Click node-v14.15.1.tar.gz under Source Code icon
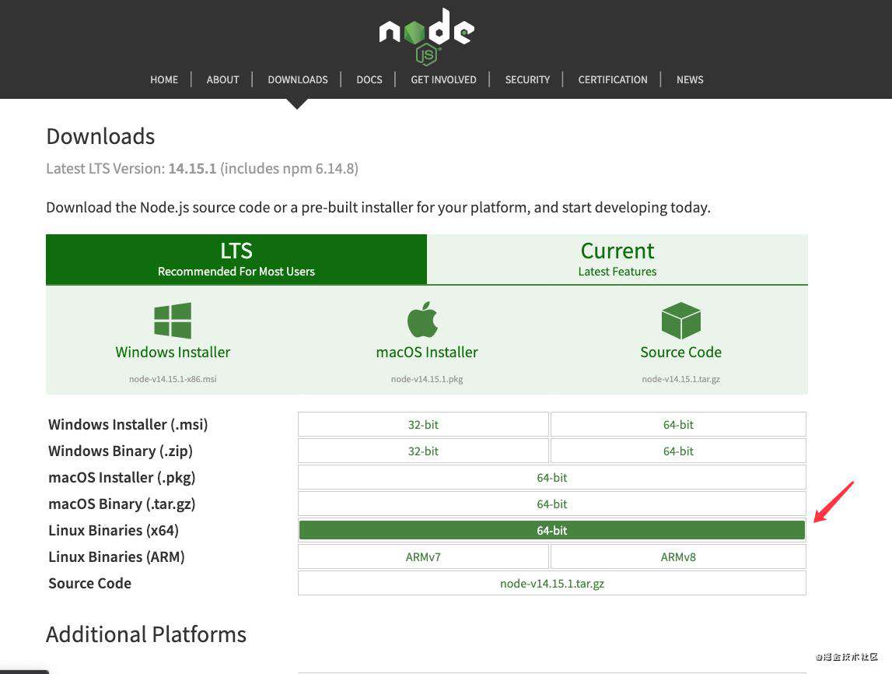Image resolution: width=892 pixels, height=674 pixels. pos(681,379)
